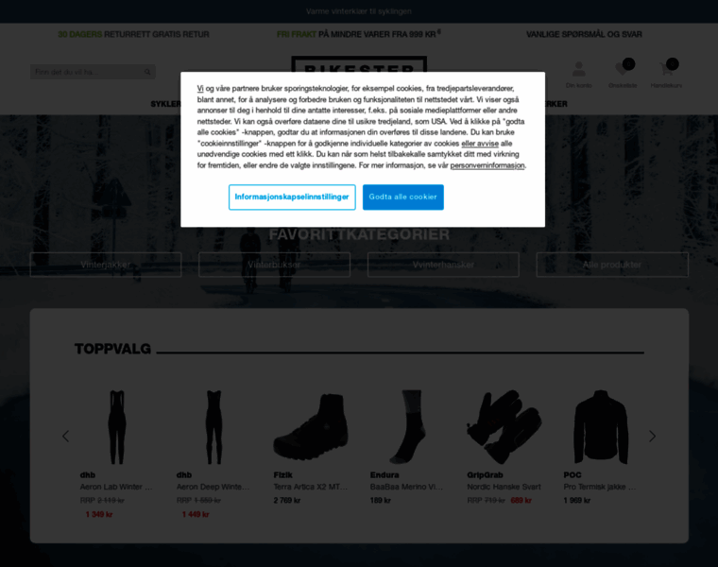Open the Alle produkter category
Screen dimensions: 718x567
[612, 265]
